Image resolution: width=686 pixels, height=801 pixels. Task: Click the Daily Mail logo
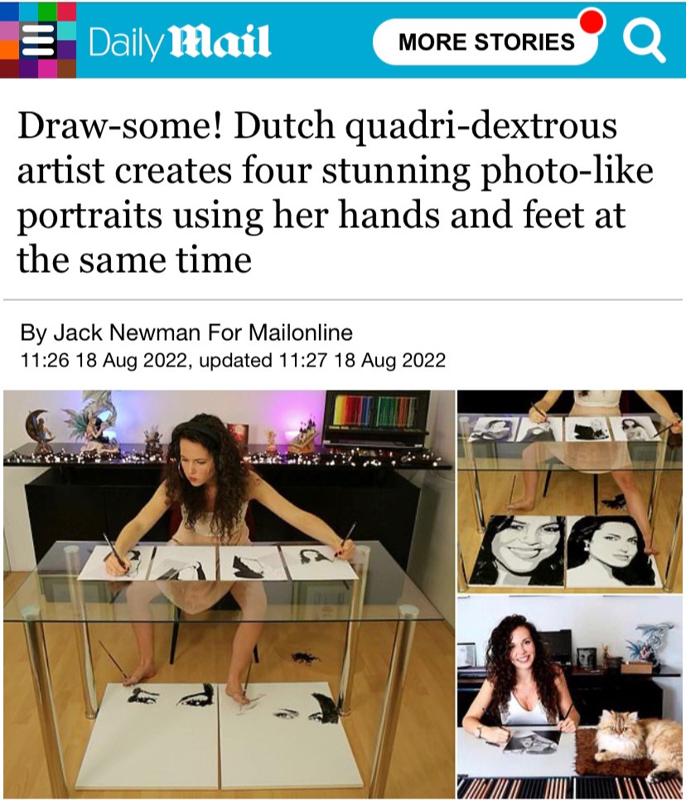(x=179, y=41)
